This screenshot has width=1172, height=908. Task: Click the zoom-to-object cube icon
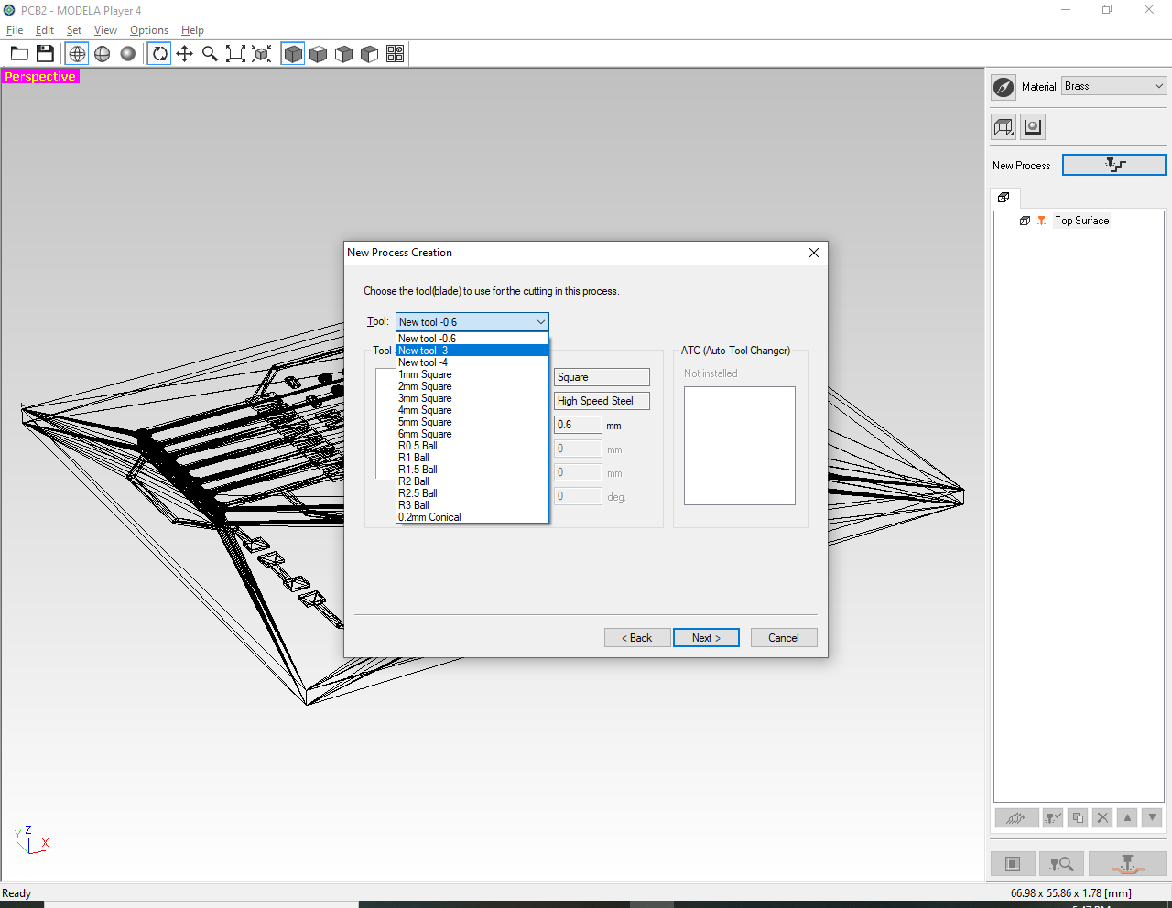pyautogui.click(x=261, y=54)
